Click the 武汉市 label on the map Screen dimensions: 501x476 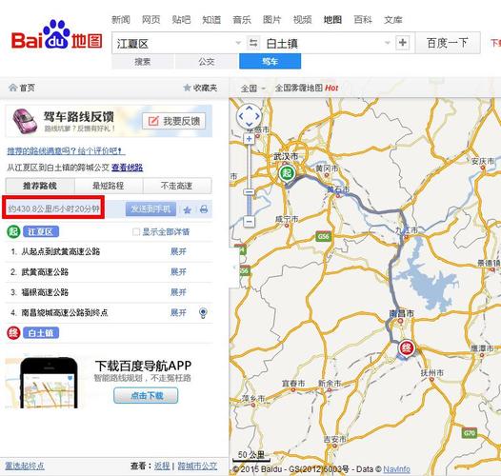[286, 156]
